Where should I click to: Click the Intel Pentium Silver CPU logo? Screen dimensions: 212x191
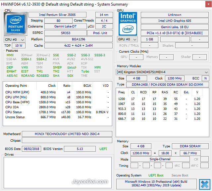click(x=16, y=24)
